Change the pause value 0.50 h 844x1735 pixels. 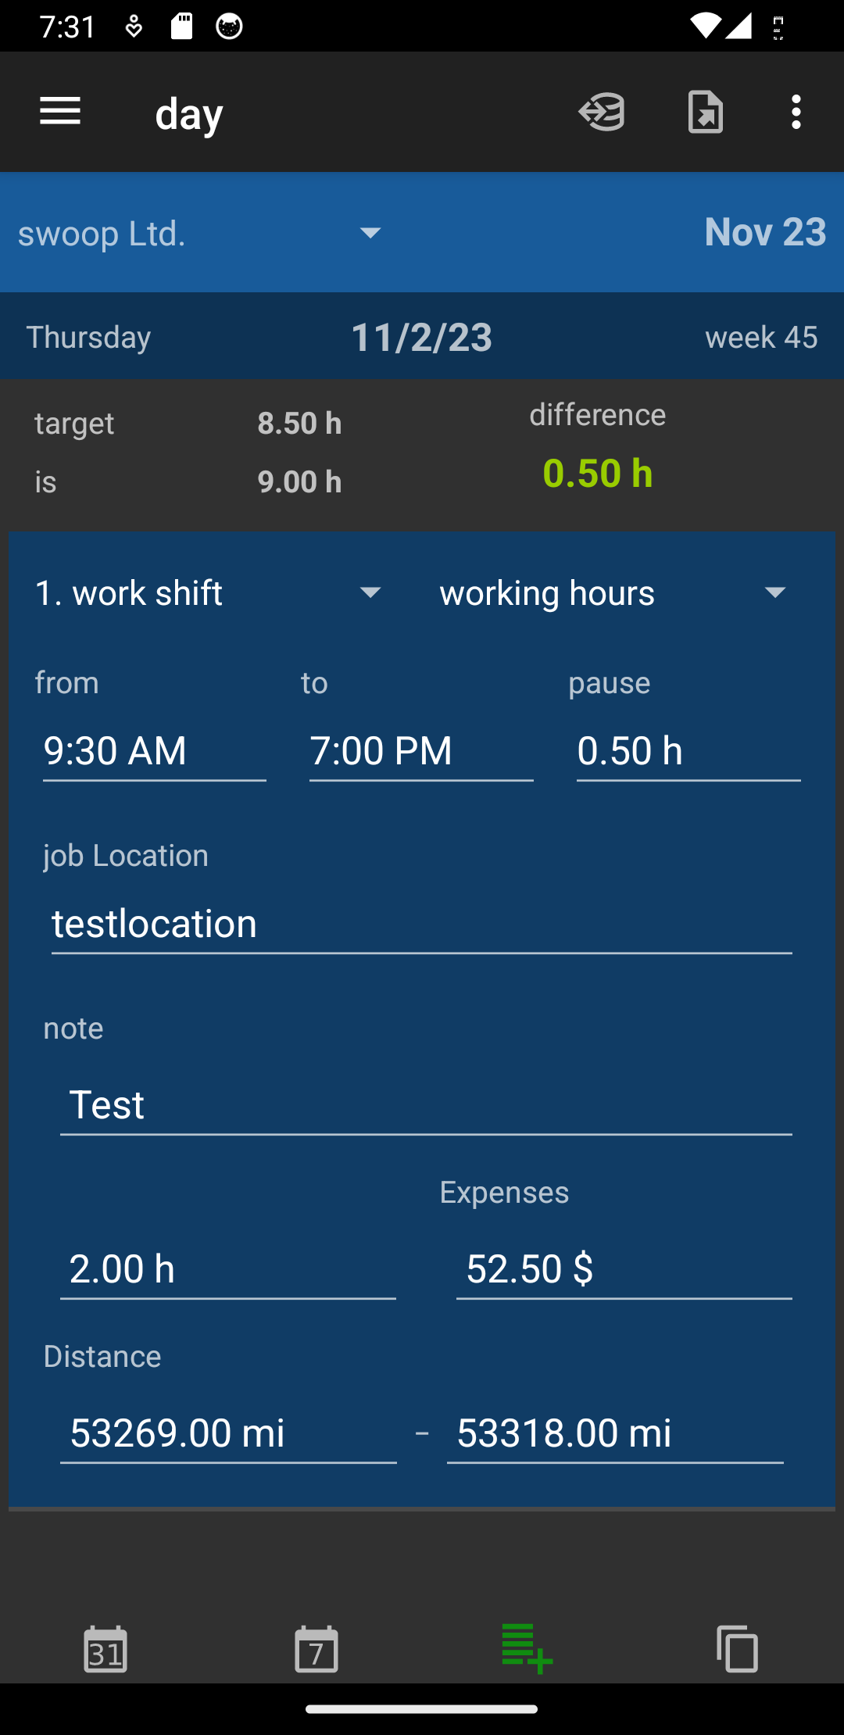pos(688,751)
